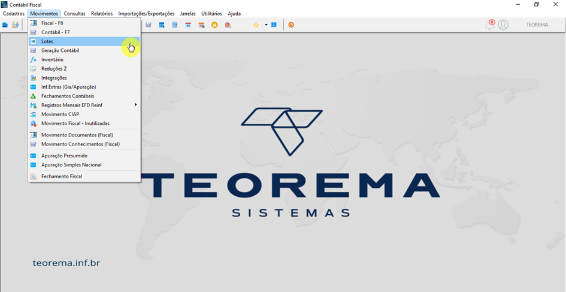
Task: Expand Registros Mensais EFD Reinf submenu
Action: 84,105
